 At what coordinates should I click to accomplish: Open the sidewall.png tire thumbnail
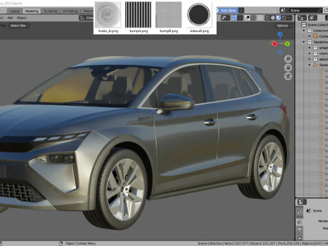[199, 14]
